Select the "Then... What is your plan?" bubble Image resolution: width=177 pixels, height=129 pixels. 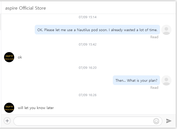136,80
